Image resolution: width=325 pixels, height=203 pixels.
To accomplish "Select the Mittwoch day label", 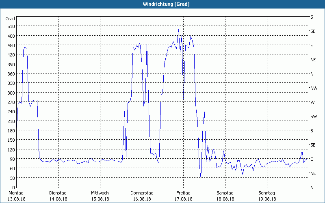I will pos(100,193).
